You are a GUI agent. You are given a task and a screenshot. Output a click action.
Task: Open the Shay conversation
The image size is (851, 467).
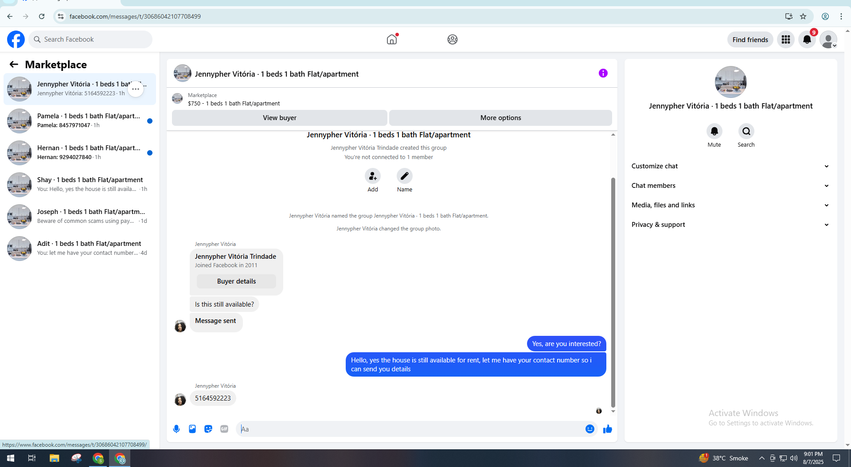(x=80, y=185)
